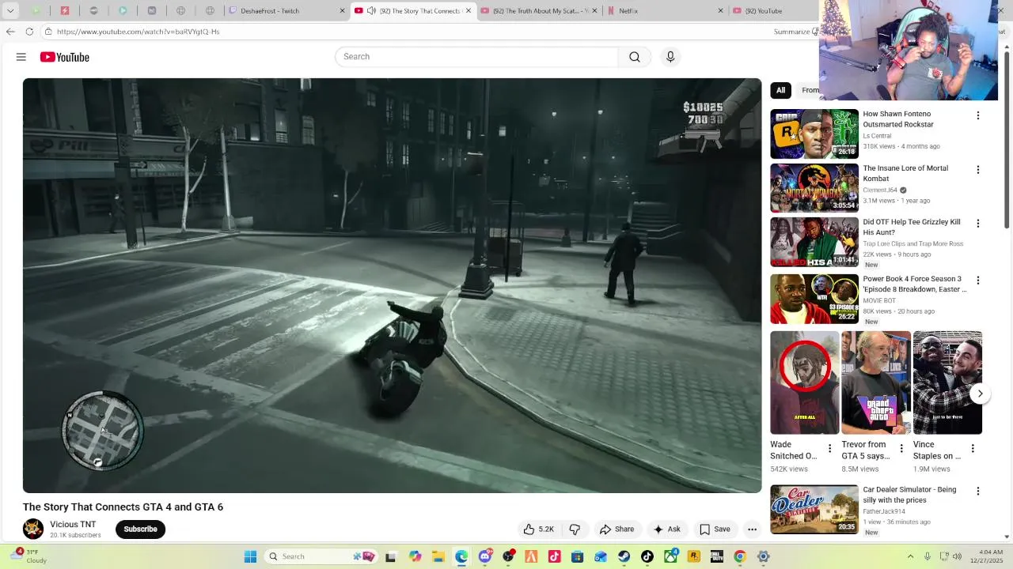
Task: Show hidden system tray icons
Action: pyautogui.click(x=910, y=556)
